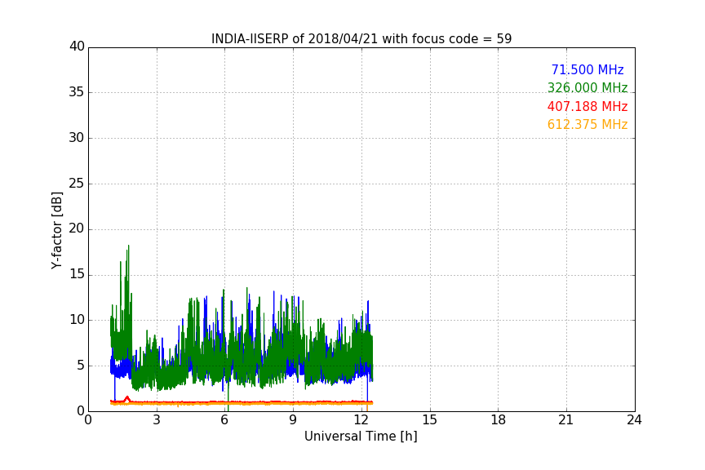The width and height of the screenshot is (705, 470).
Task: Select the red 407.188 MHz legend label
Action: [x=587, y=107]
